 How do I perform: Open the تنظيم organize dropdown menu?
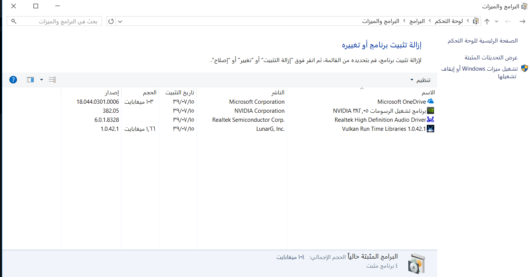point(420,80)
